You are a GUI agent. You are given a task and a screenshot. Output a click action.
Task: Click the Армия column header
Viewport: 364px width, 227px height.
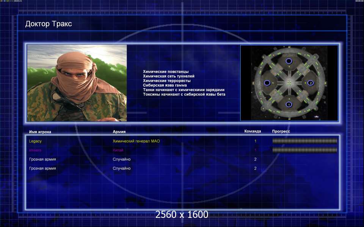[x=119, y=132]
